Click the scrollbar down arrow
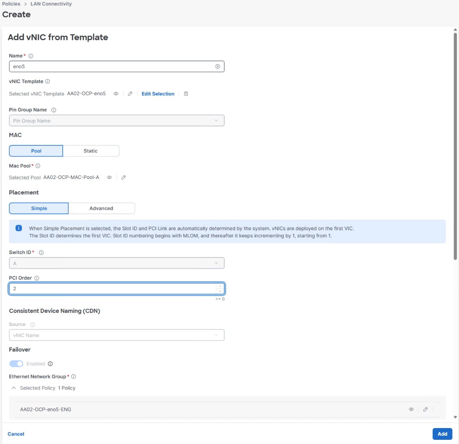459x444 pixels. (x=455, y=417)
